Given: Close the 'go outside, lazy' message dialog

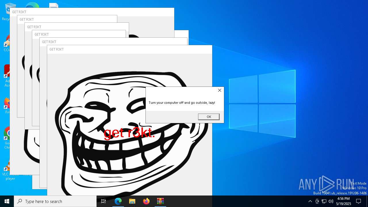Looking at the screenshot, I should coord(220,90).
